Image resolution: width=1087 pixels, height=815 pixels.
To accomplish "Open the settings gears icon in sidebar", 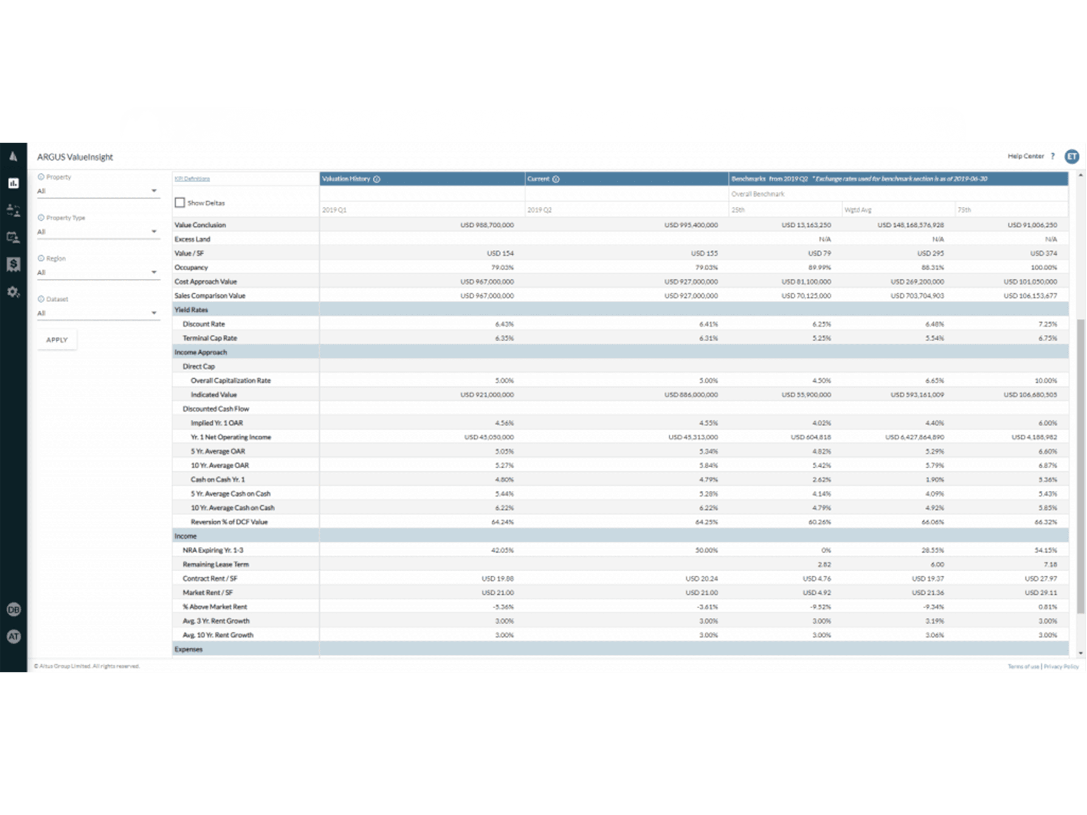I will (13, 292).
